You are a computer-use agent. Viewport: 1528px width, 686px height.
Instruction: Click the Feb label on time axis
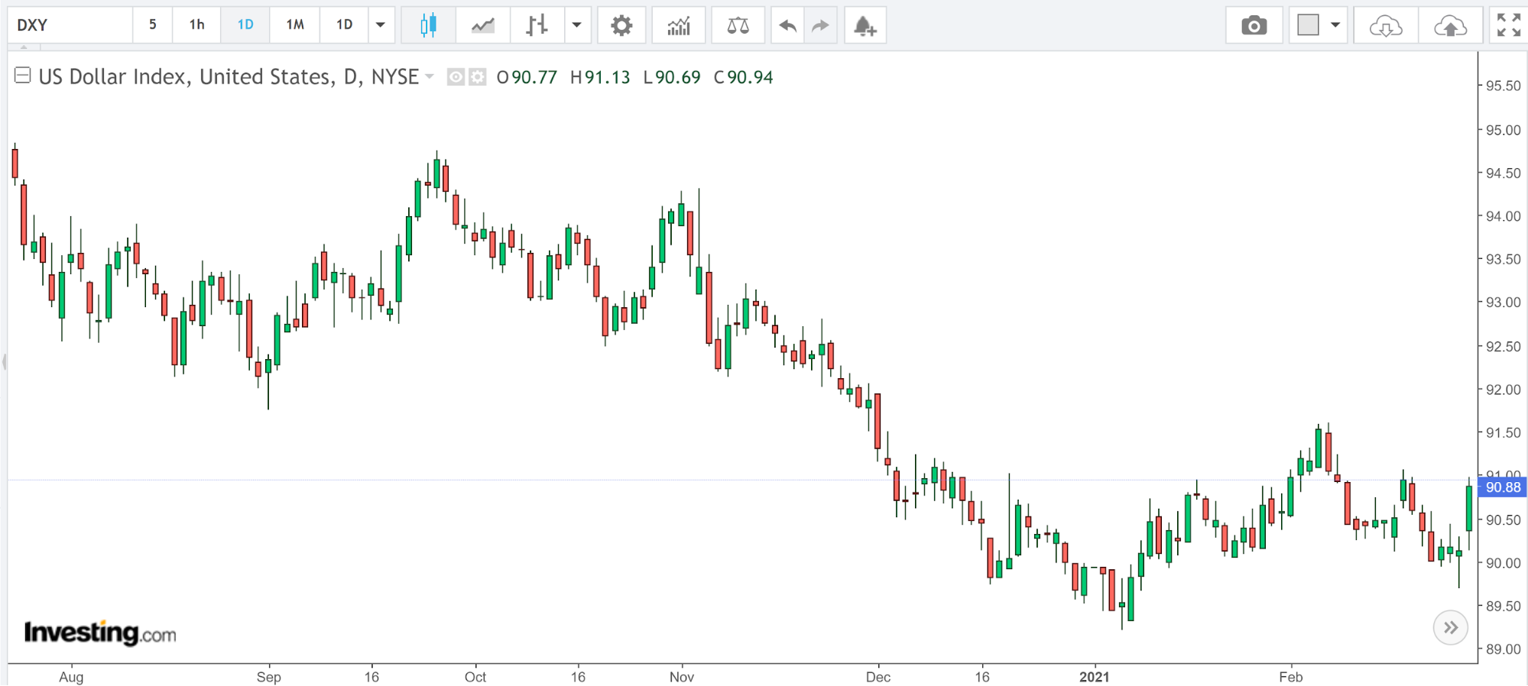pos(1291,677)
